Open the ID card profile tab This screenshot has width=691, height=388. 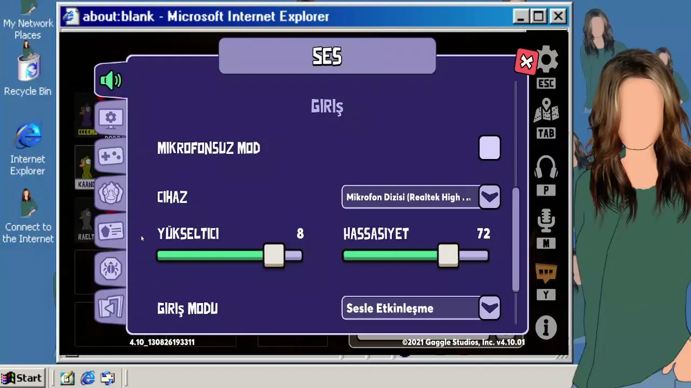(111, 231)
